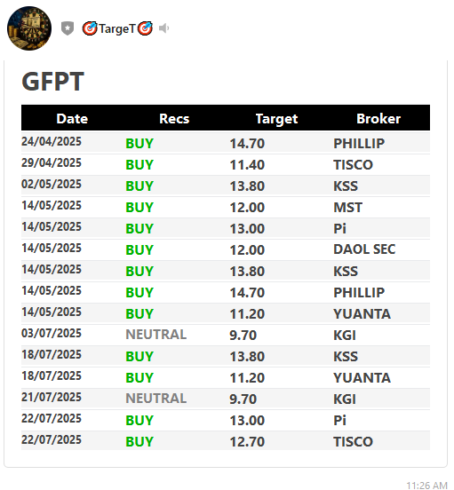This screenshot has width=454, height=490.
Task: Click the dart target emoji before TargeT
Action: point(90,28)
